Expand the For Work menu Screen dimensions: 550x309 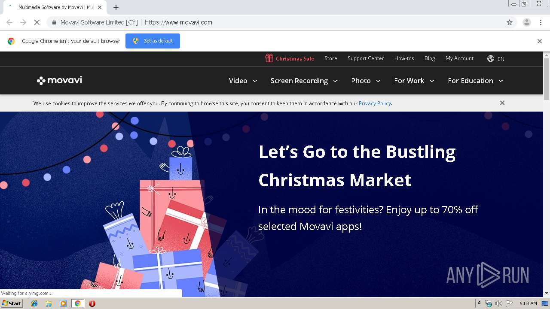(x=414, y=81)
